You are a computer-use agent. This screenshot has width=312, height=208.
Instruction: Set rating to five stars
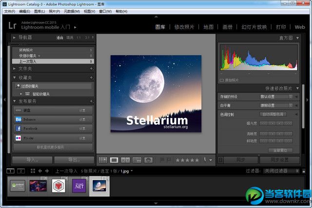(197, 160)
